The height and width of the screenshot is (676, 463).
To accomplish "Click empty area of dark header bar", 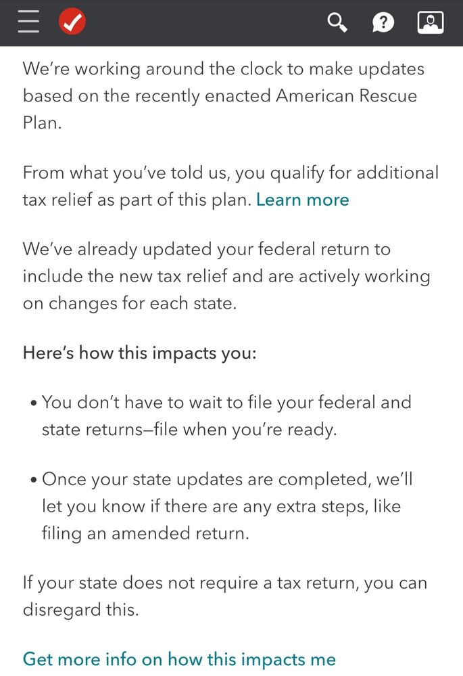I will 203,23.
